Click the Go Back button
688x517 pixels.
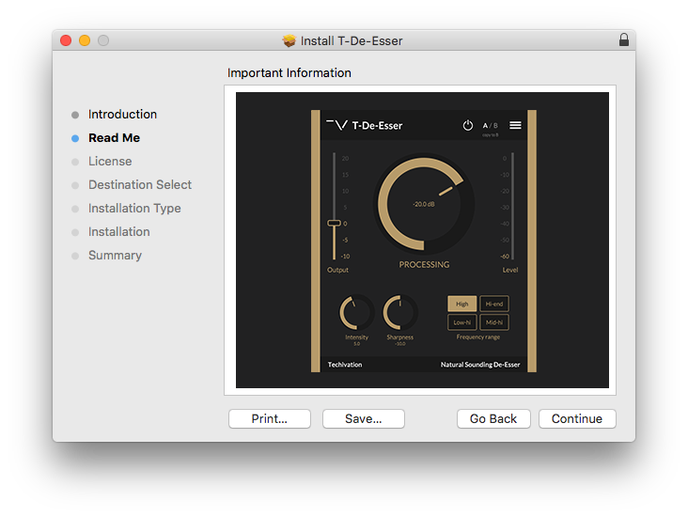(493, 419)
